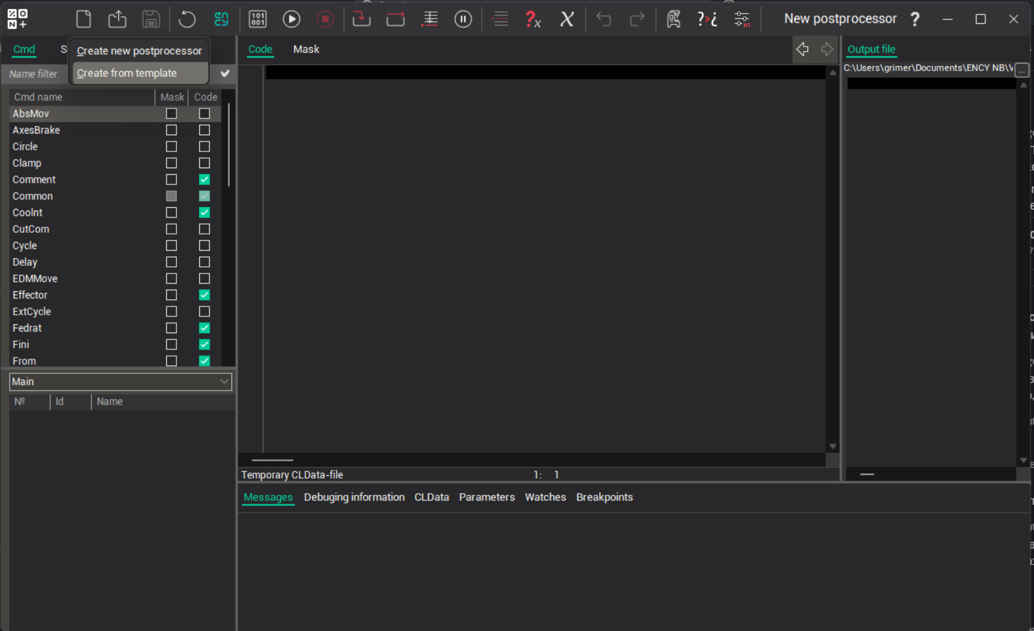The width and height of the screenshot is (1034, 631).
Task: Select Create new postprocessor menu item
Action: coord(139,50)
